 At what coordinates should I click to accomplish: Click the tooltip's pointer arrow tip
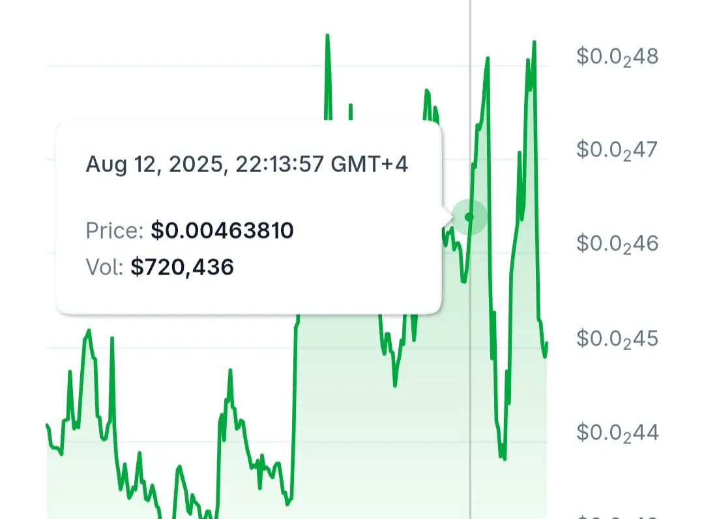click(452, 217)
